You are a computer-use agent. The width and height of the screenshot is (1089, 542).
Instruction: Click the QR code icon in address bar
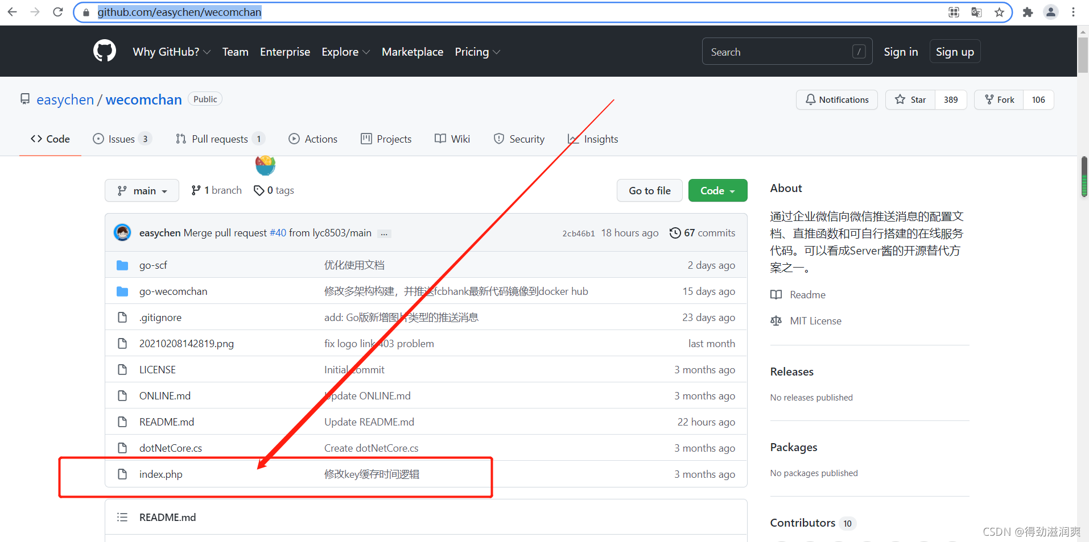954,12
